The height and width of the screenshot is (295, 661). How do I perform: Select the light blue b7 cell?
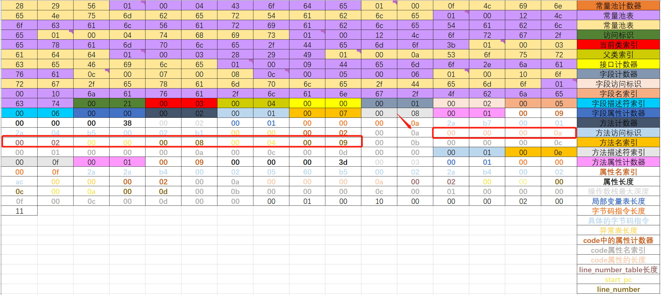487,123
